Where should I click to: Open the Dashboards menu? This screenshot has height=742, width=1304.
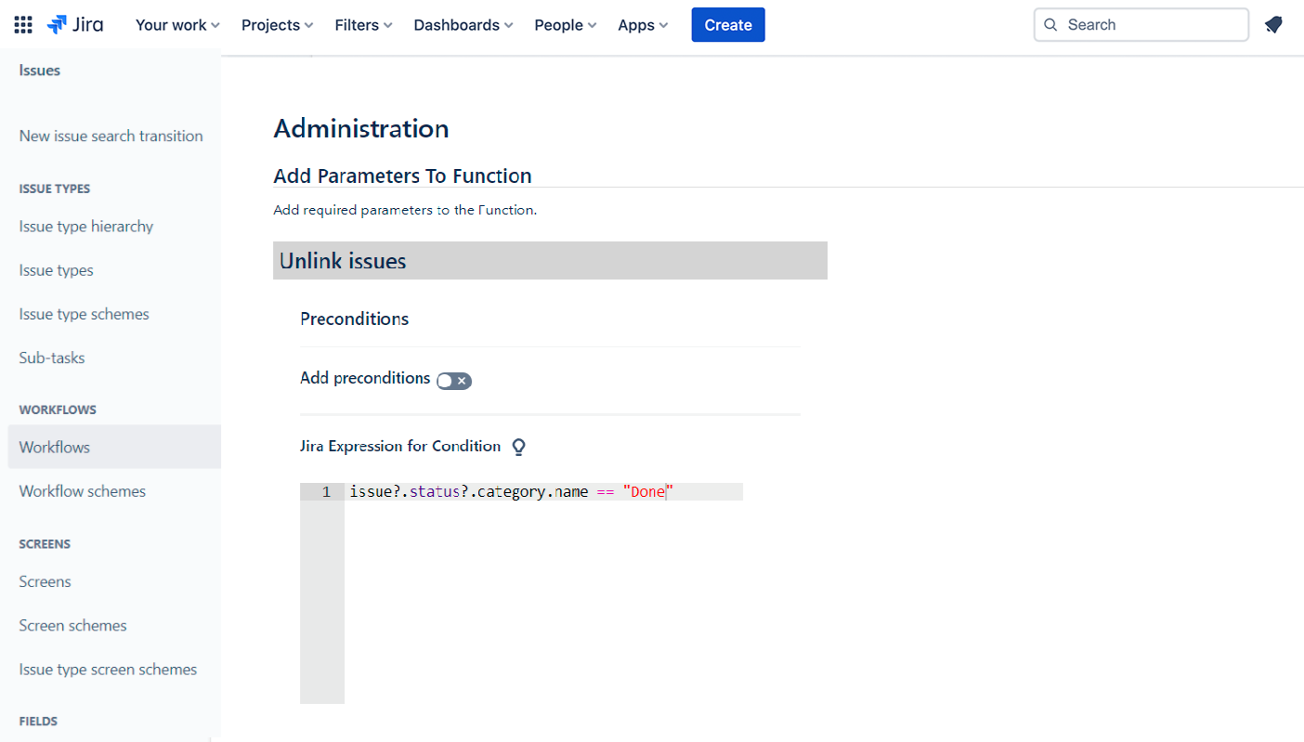pos(463,25)
